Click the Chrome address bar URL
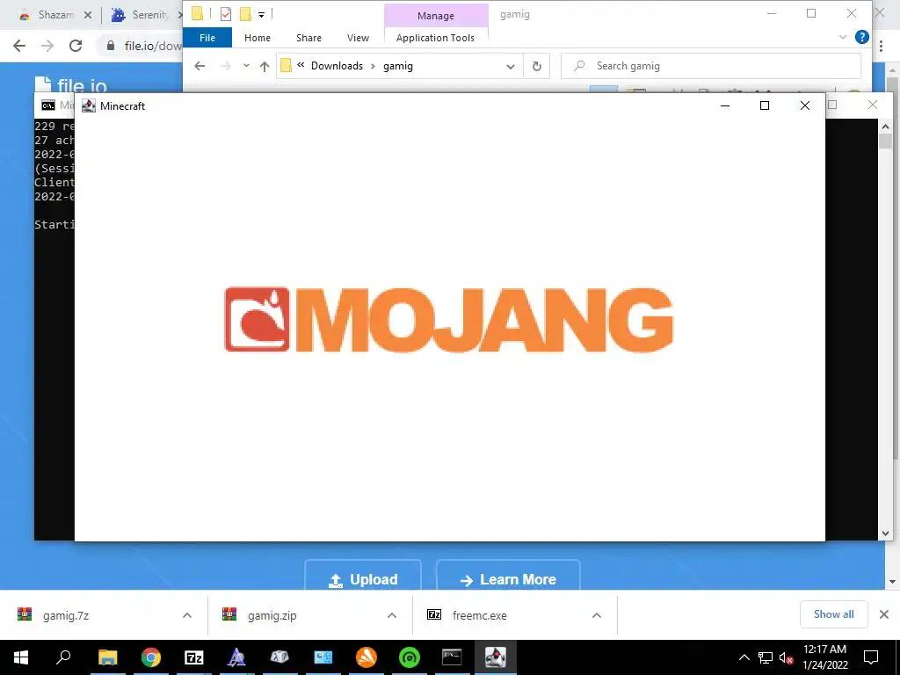The height and width of the screenshot is (675, 900). [x=153, y=46]
